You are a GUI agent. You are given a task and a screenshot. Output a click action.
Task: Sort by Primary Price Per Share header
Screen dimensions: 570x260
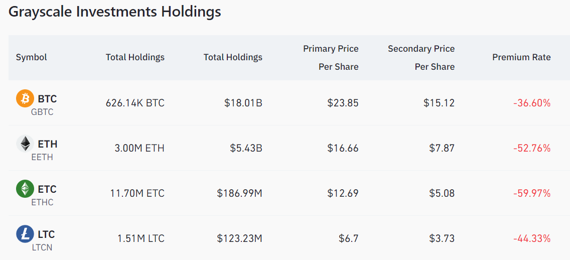331,58
